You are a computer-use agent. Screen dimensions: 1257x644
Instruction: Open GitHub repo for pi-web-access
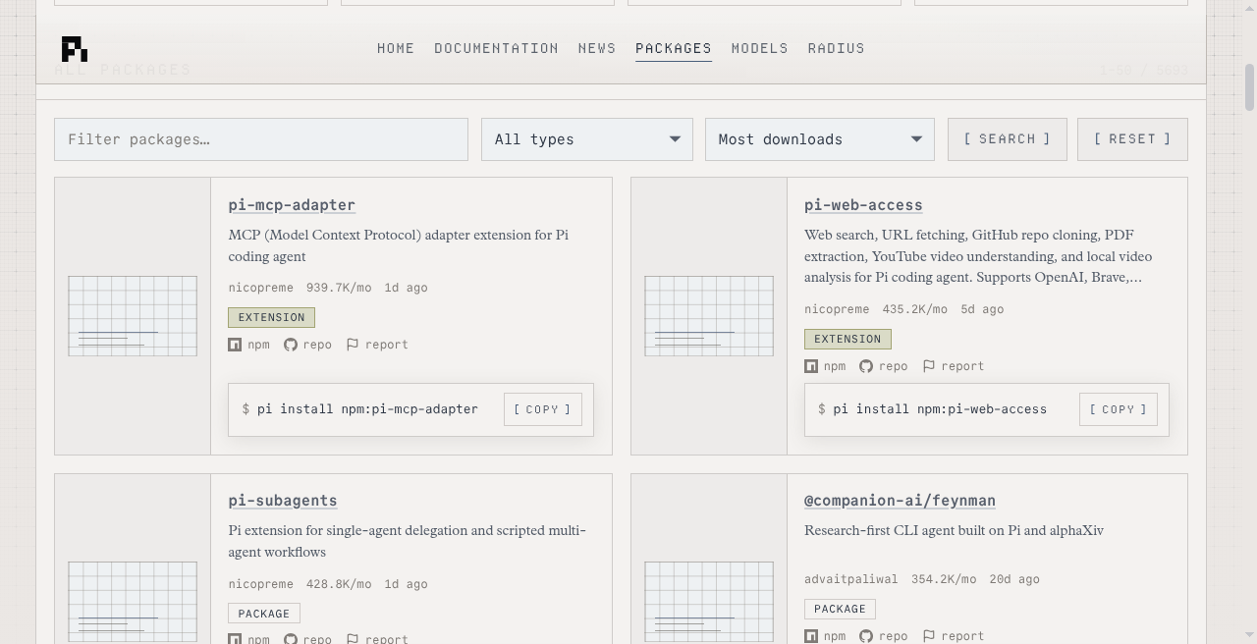point(884,366)
